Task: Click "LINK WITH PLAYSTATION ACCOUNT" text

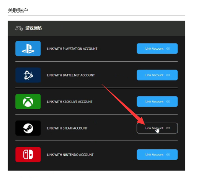Action: (x=72, y=49)
